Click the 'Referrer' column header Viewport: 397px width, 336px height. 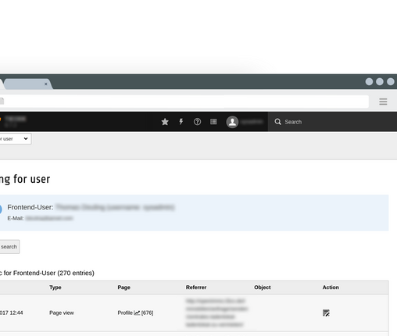click(x=196, y=288)
